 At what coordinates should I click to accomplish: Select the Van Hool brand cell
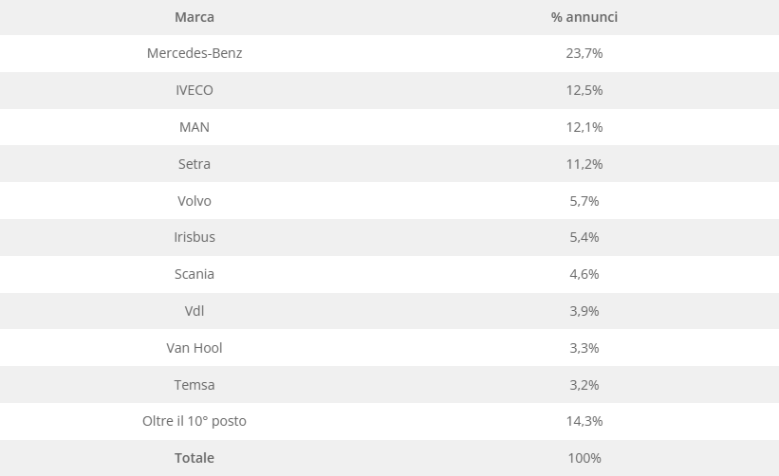click(195, 348)
